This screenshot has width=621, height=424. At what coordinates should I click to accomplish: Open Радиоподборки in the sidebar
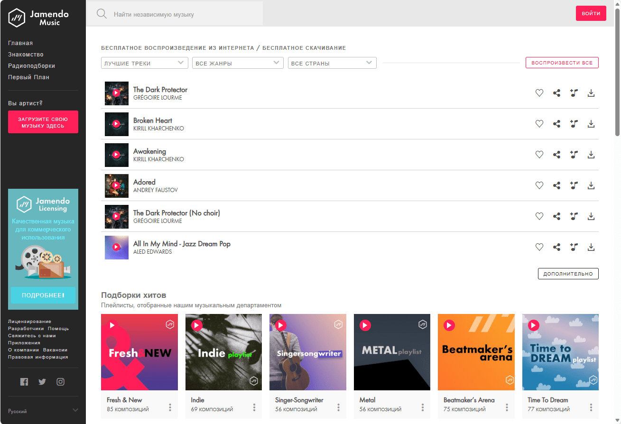tap(31, 66)
